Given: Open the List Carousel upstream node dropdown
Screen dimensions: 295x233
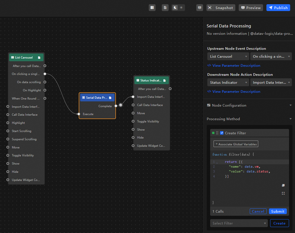Looking at the screenshot, I should pyautogui.click(x=228, y=57).
